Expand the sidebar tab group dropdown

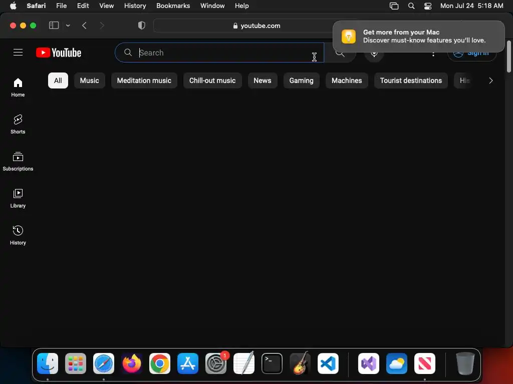tap(68, 25)
